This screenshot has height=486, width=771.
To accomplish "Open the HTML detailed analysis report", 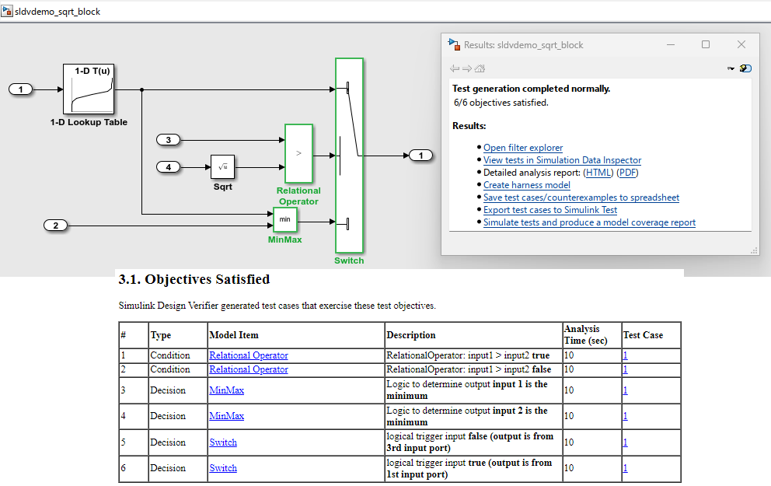I will click(x=598, y=173).
